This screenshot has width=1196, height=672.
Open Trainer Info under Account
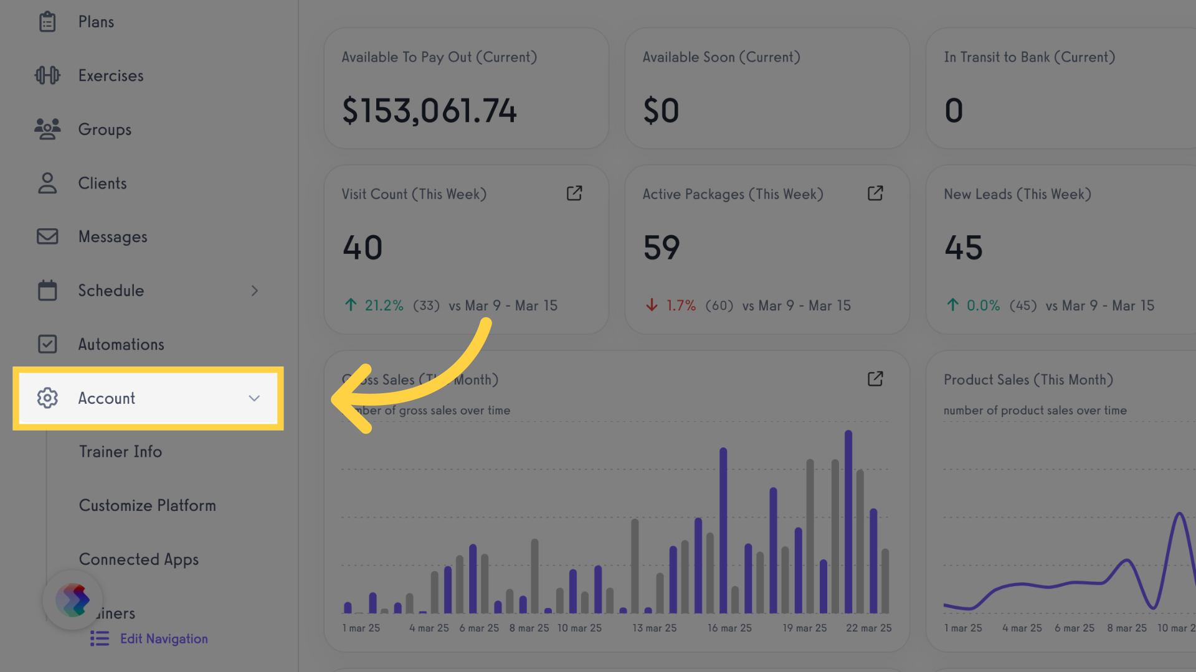click(x=120, y=452)
